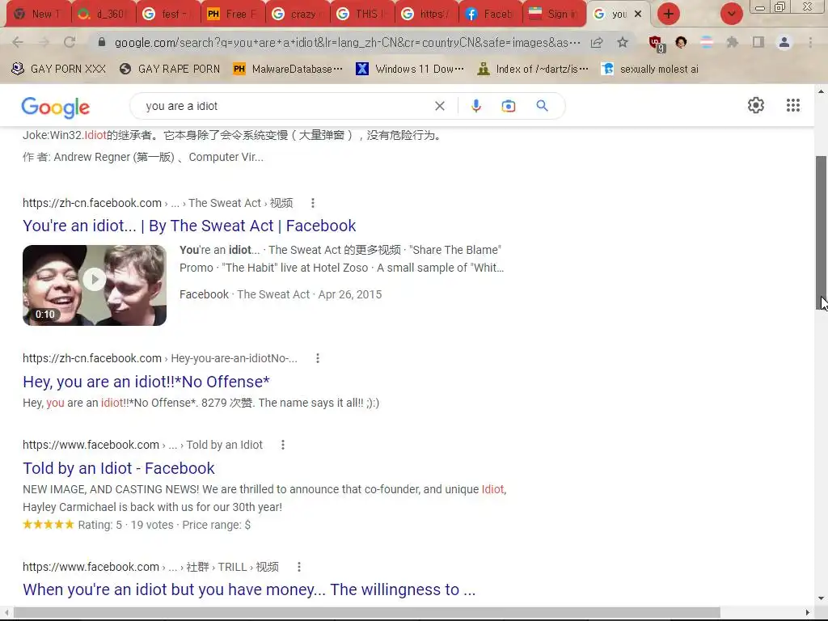Switch to the 'd_360' tab

(x=103, y=15)
